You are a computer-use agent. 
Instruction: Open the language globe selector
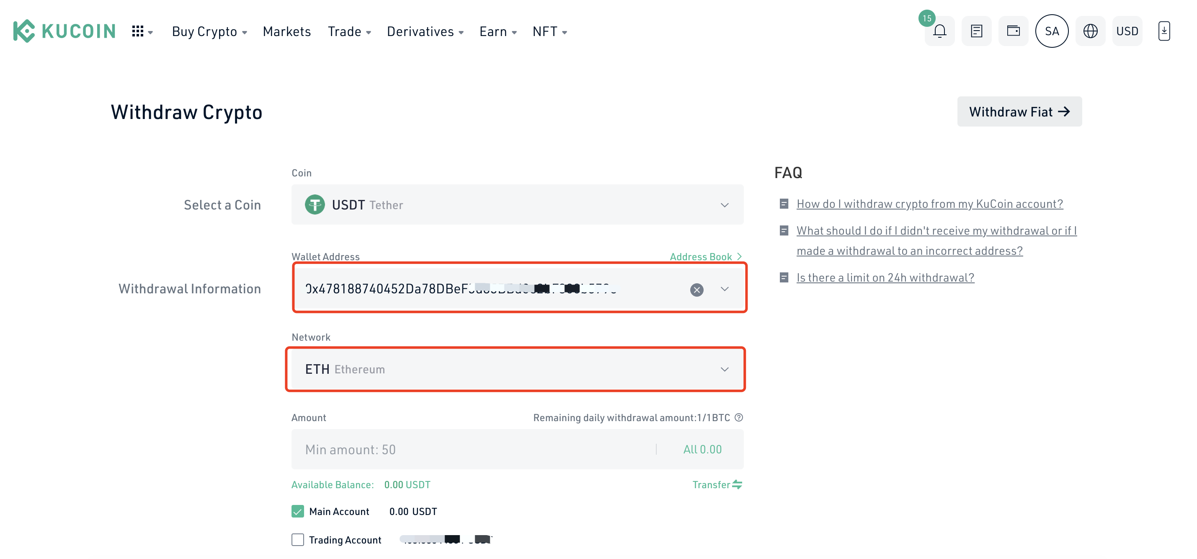click(1090, 31)
